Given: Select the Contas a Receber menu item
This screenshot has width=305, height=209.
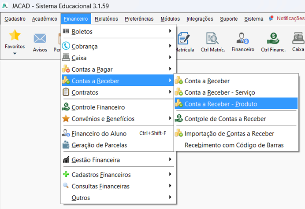Looking at the screenshot, I should (118, 81).
